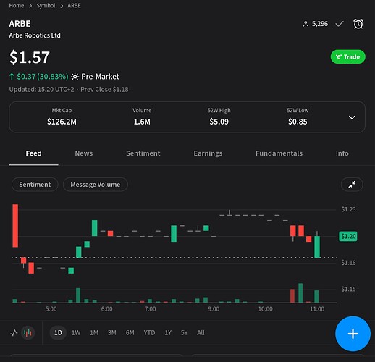The height and width of the screenshot is (362, 375).
Task: Toggle the Sentiment chart overlay chip
Action: [35, 185]
